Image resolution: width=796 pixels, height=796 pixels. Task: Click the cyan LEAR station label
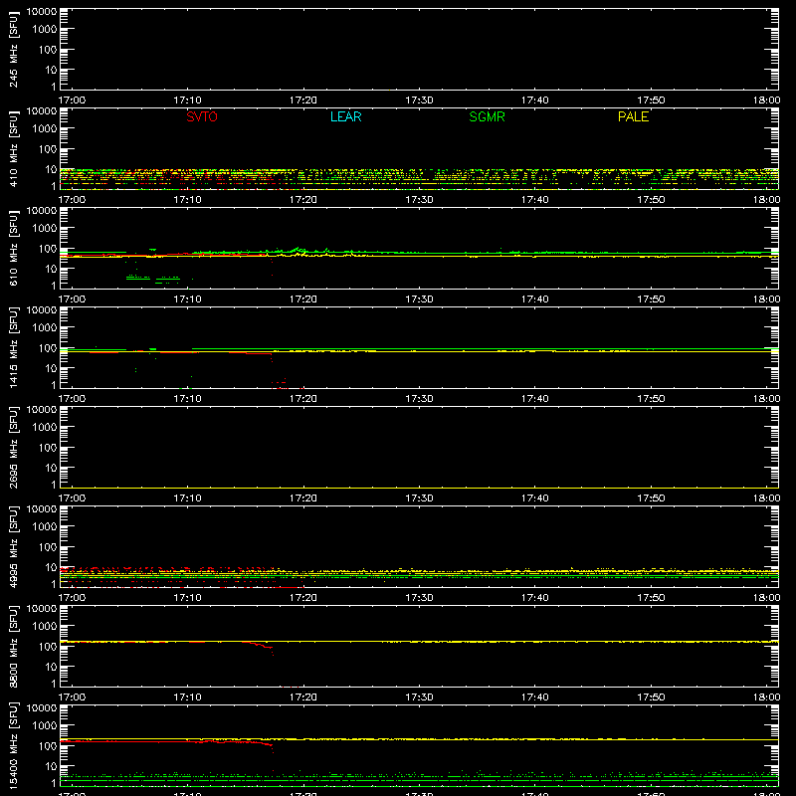[x=345, y=116]
